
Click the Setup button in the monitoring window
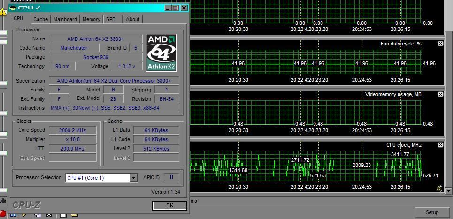[x=432, y=212]
